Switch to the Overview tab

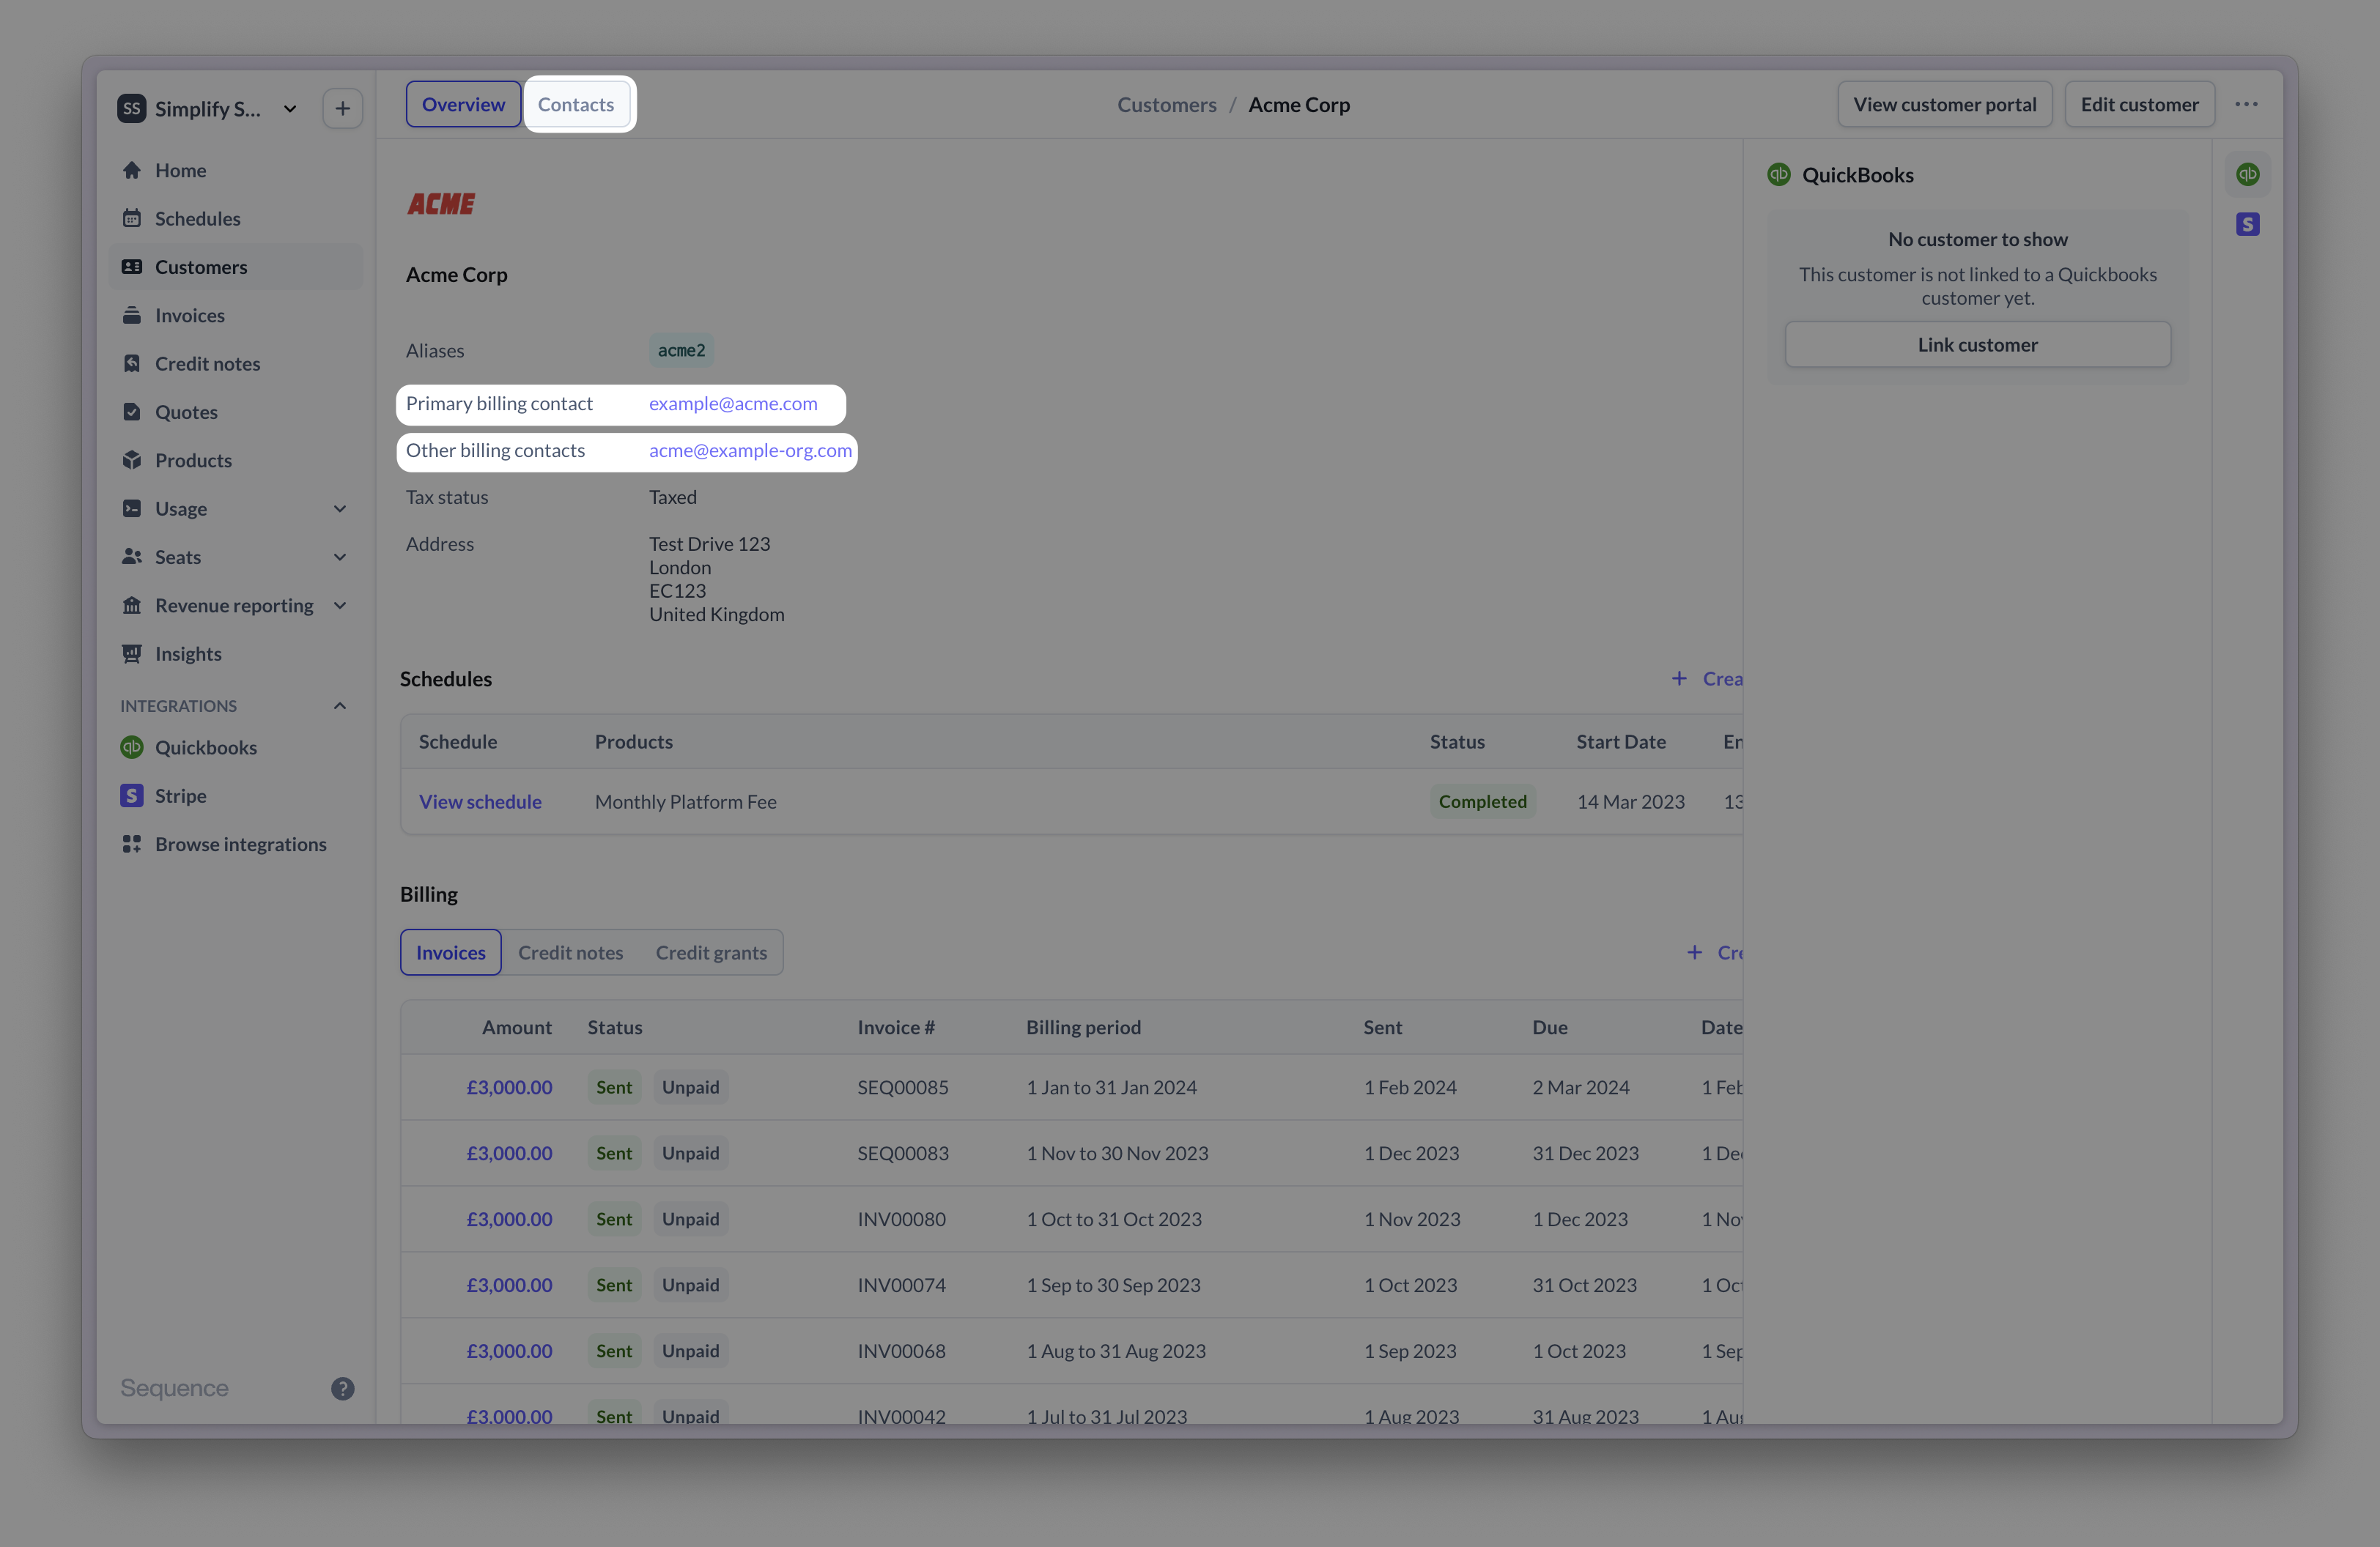coord(463,104)
